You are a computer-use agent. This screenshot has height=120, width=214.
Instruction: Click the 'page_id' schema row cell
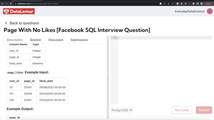(x=18, y=57)
